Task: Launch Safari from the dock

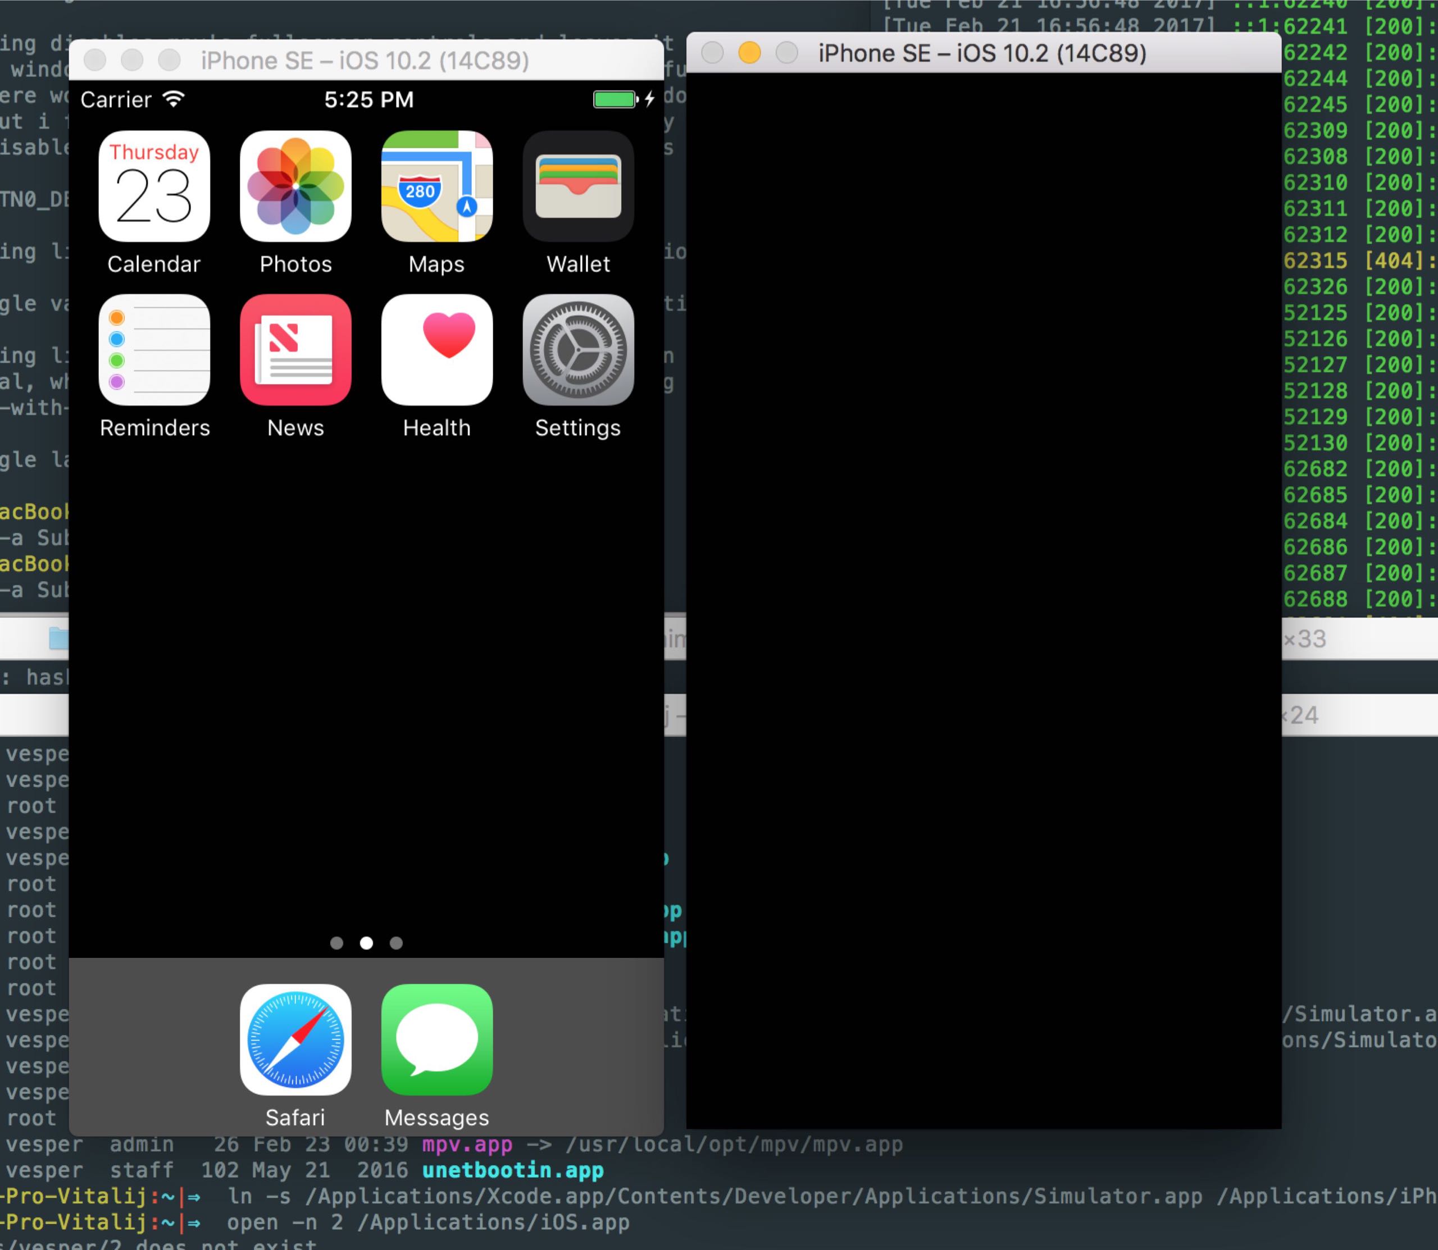Action: [x=295, y=1039]
